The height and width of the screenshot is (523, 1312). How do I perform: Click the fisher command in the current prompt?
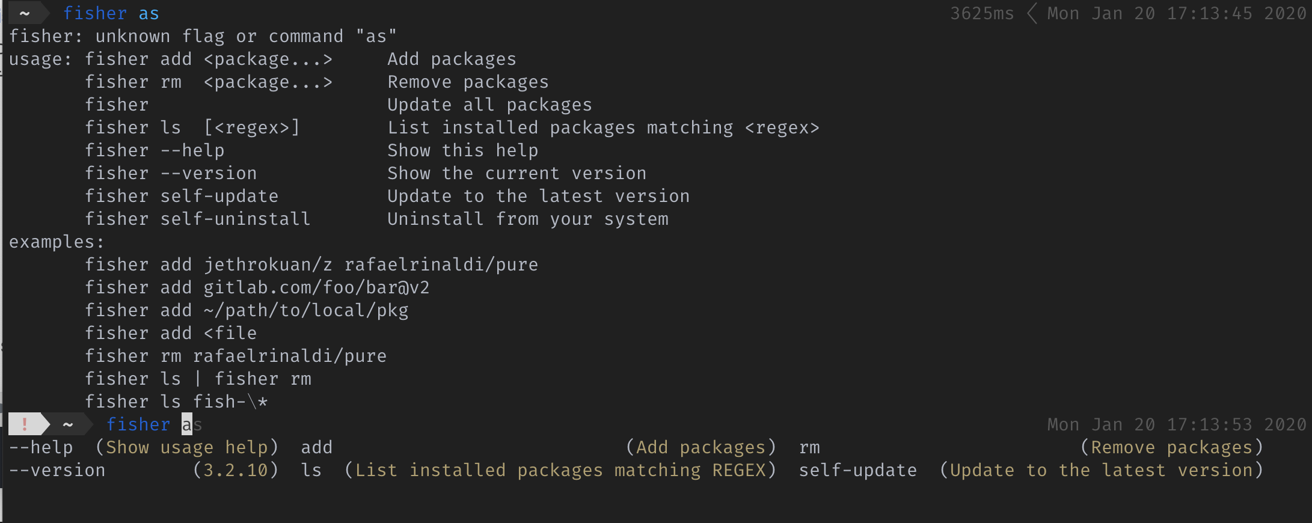[x=138, y=424]
